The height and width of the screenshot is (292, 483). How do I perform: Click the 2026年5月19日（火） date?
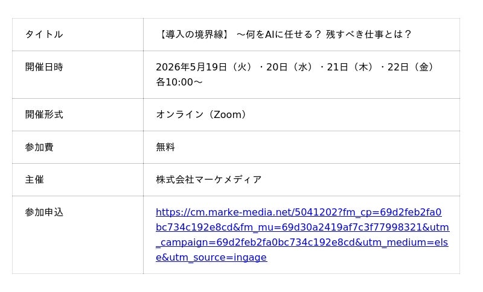point(204,67)
